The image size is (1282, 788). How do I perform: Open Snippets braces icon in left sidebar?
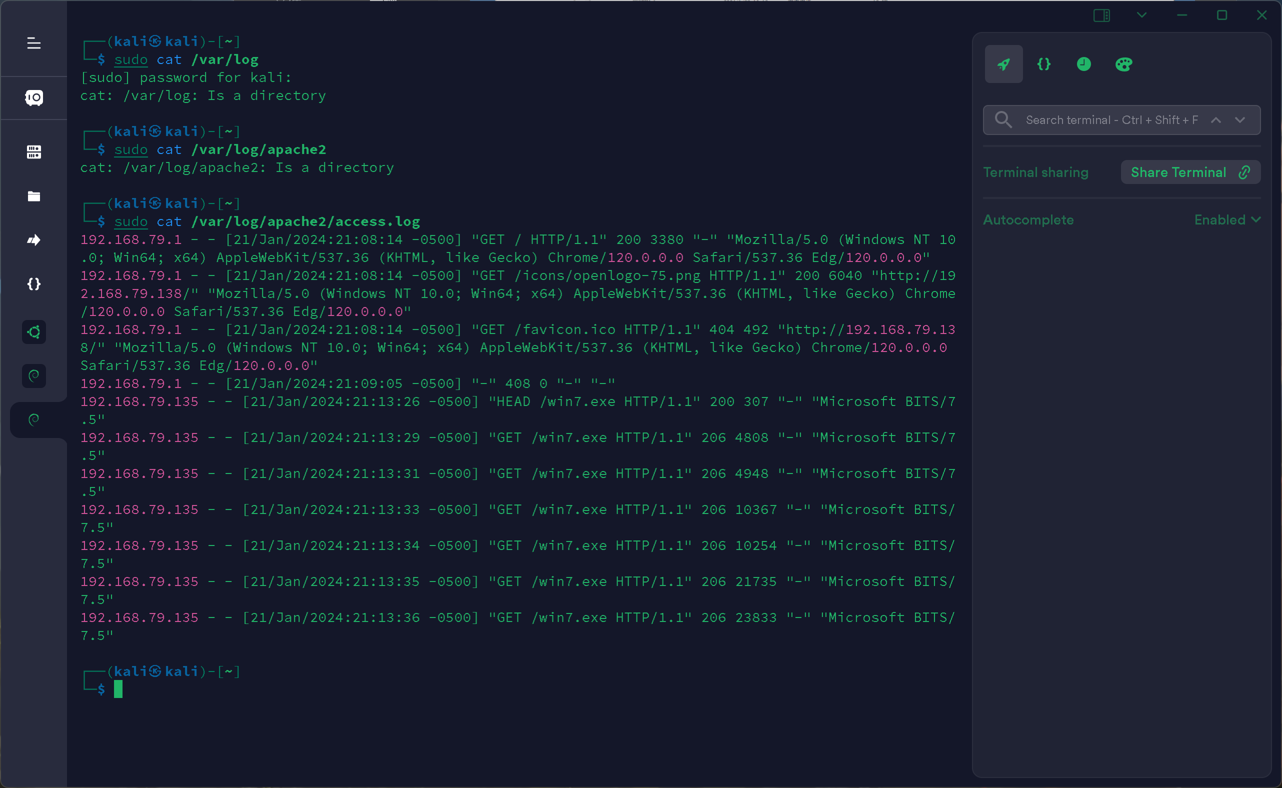coord(34,284)
